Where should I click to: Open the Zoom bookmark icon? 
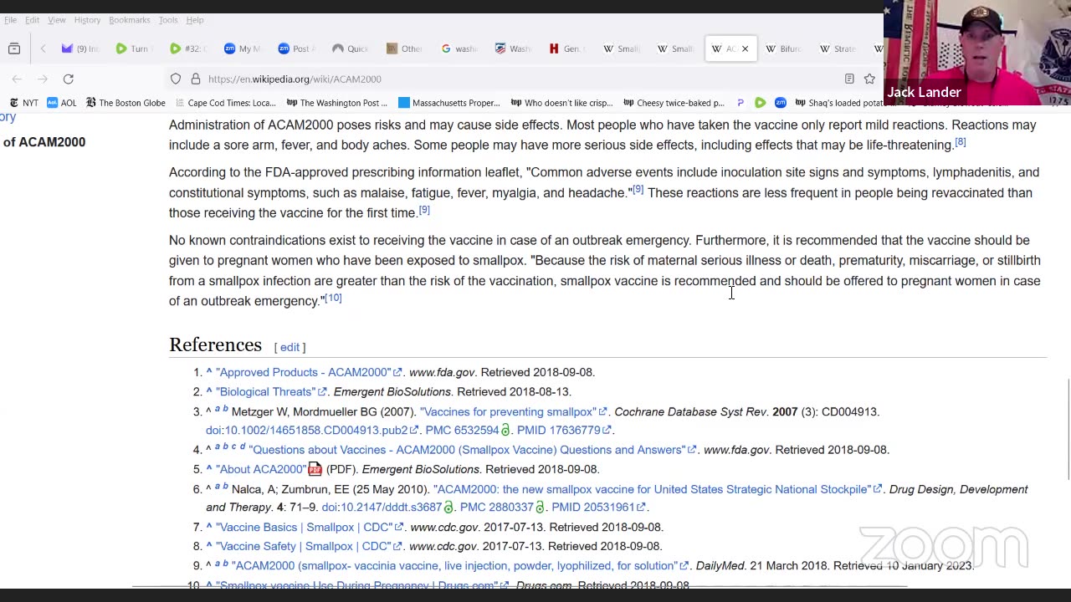(780, 103)
